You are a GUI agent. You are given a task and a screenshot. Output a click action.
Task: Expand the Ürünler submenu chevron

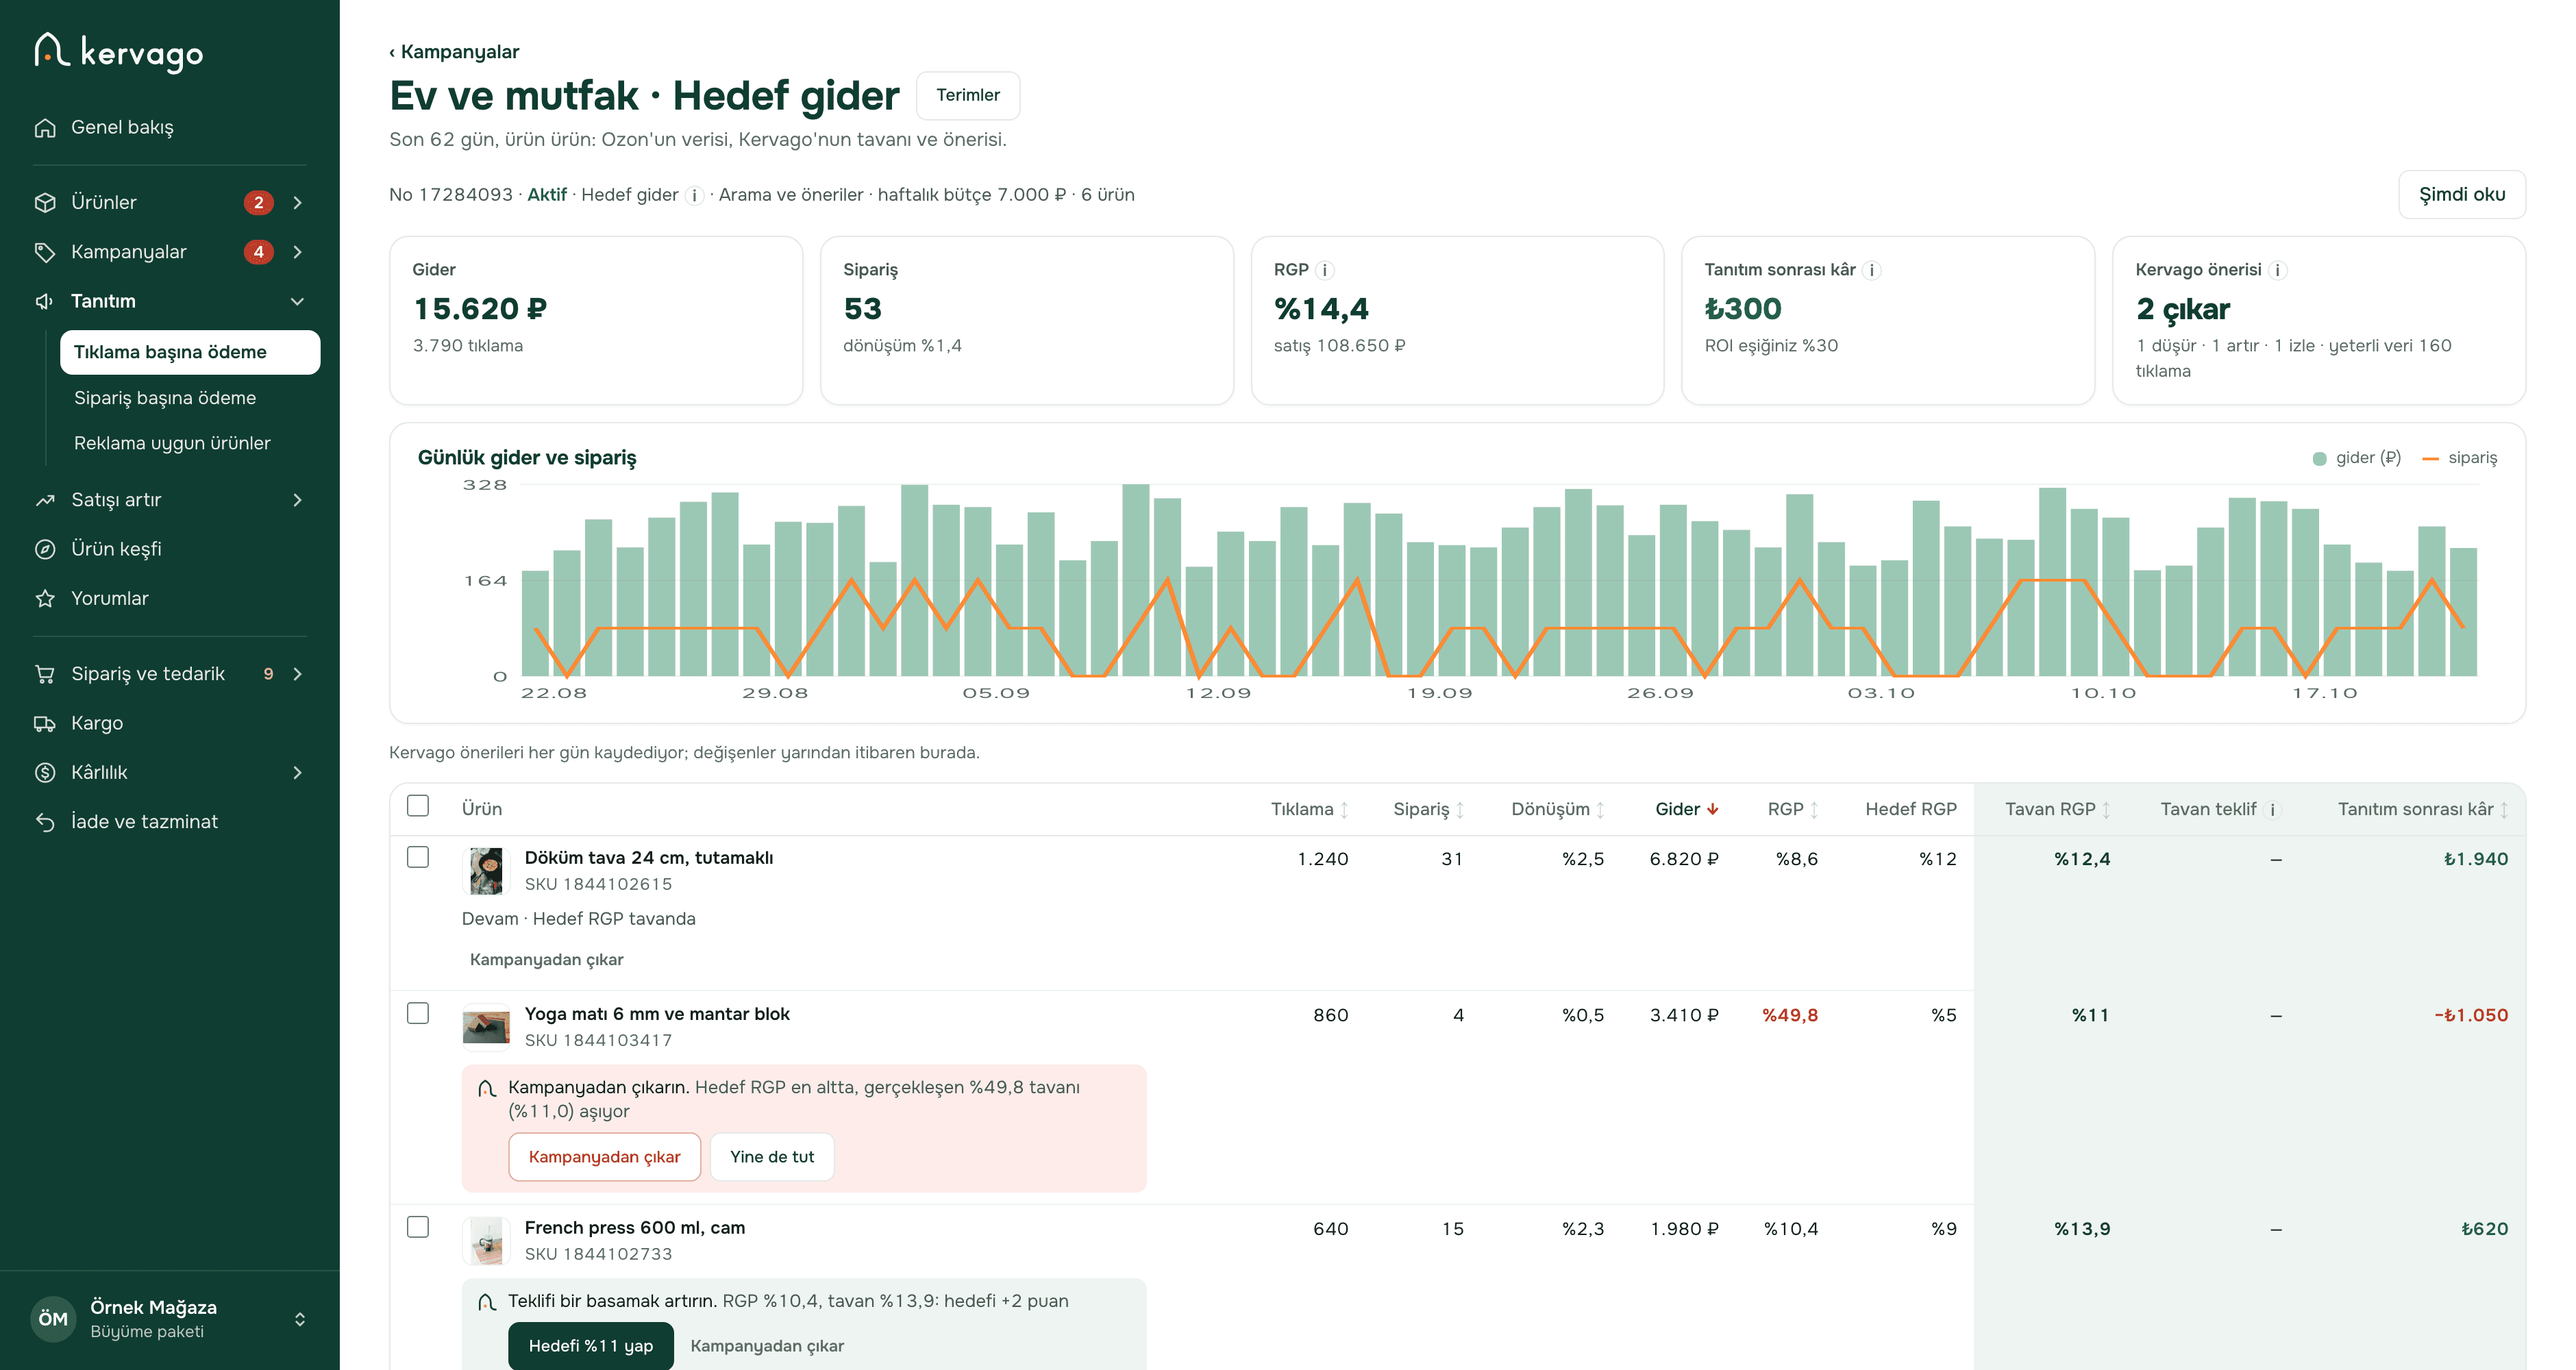pos(297,203)
